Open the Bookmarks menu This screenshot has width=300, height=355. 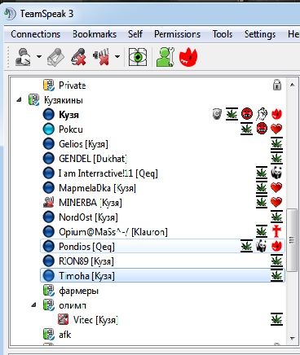(95, 34)
